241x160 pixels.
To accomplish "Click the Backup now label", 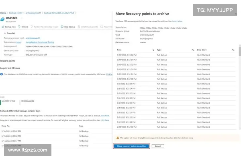I will (10, 27).
